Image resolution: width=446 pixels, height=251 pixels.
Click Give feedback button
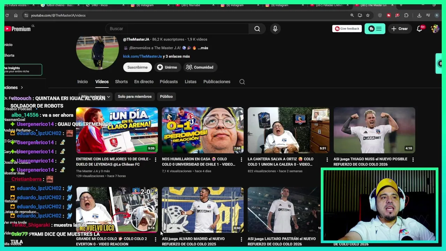tap(347, 29)
